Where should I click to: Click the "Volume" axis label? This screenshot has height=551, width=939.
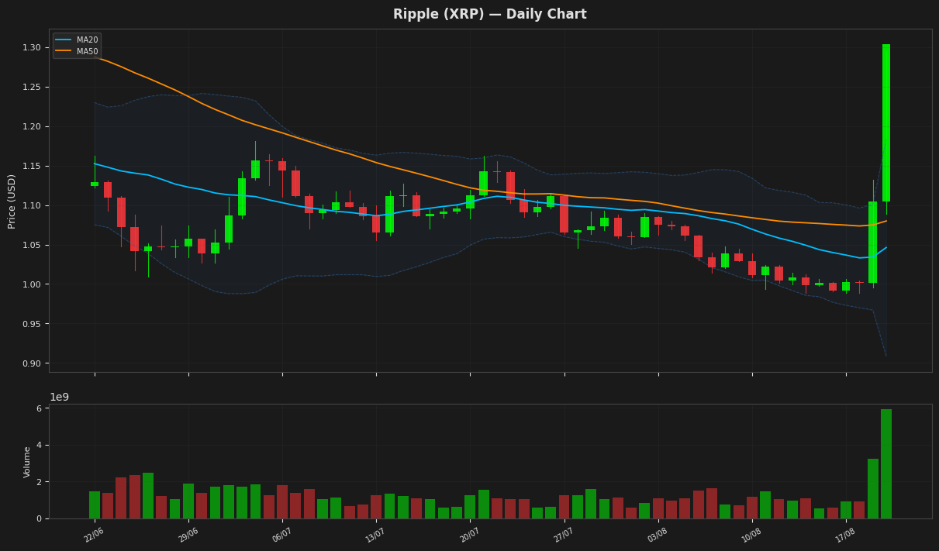27,462
